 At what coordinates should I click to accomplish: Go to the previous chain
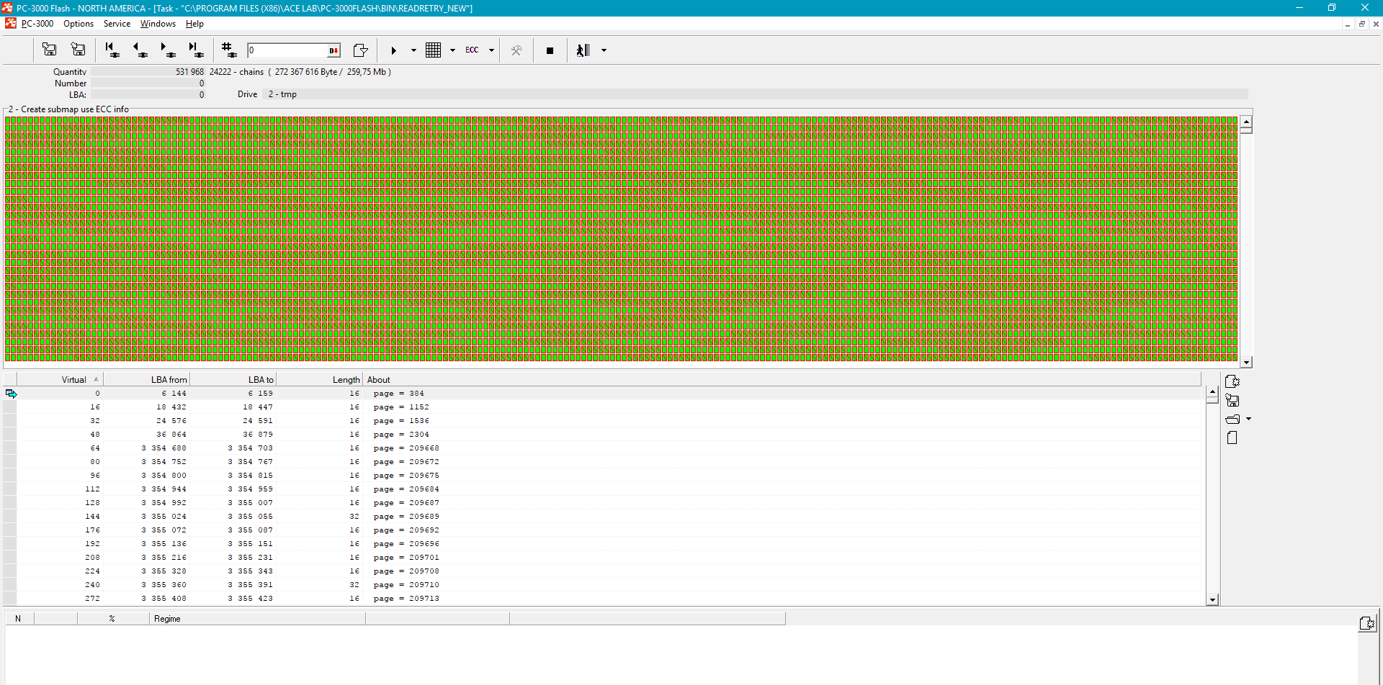140,50
